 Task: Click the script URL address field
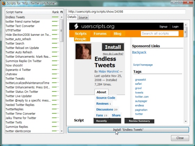(x=126, y=12)
